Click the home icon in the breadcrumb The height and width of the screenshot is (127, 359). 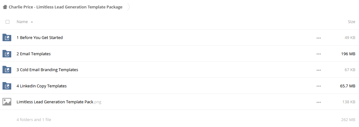click(5, 7)
